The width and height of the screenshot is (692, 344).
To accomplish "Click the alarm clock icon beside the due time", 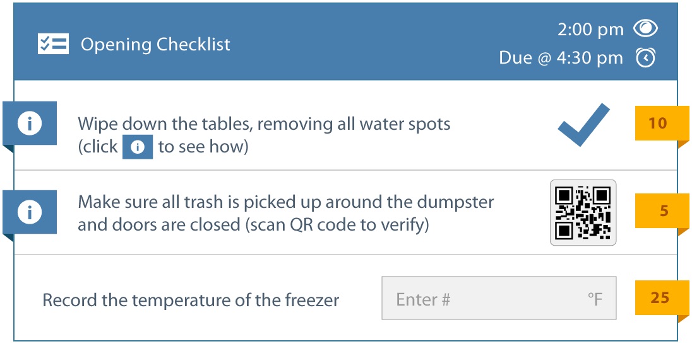I will click(x=645, y=58).
